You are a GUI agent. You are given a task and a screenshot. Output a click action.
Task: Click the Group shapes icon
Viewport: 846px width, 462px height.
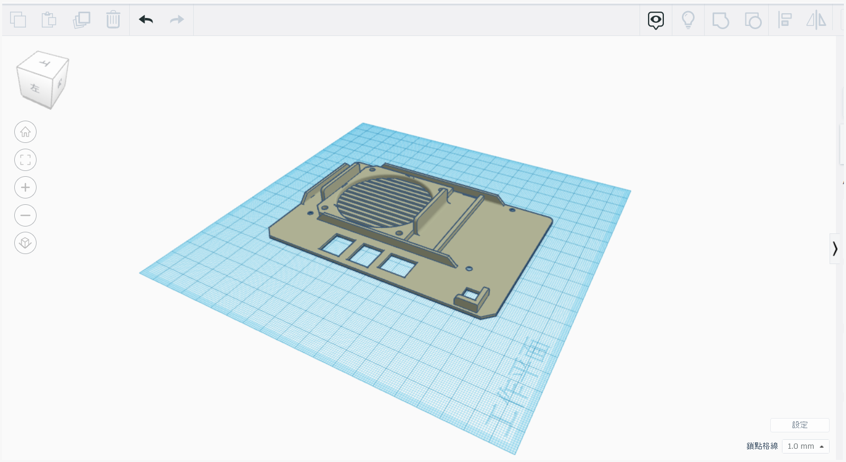click(721, 20)
